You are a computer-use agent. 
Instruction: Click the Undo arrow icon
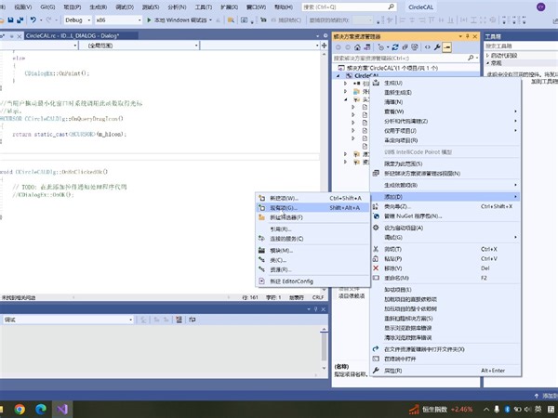click(x=33, y=20)
